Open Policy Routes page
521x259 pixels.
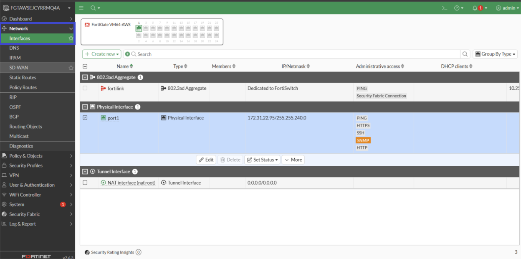tap(23, 87)
